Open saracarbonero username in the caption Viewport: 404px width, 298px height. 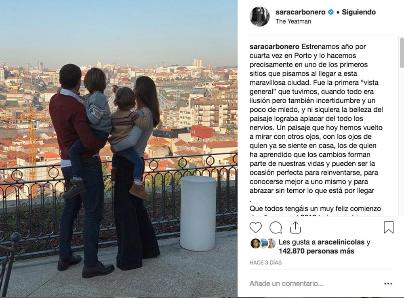tap(274, 46)
